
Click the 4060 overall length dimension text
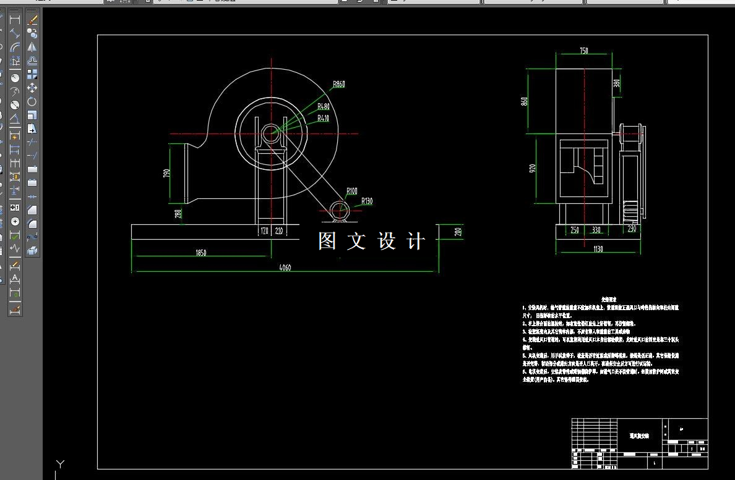tap(285, 267)
